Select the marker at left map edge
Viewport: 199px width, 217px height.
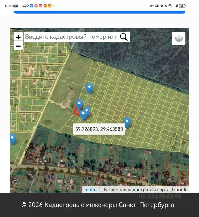13,140
